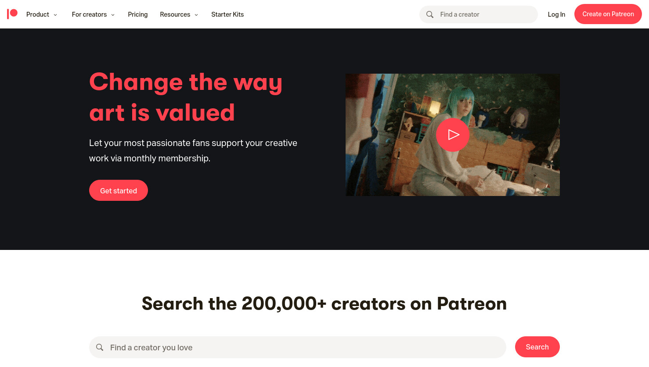Click the Get started button
The height and width of the screenshot is (367, 649).
pos(119,190)
